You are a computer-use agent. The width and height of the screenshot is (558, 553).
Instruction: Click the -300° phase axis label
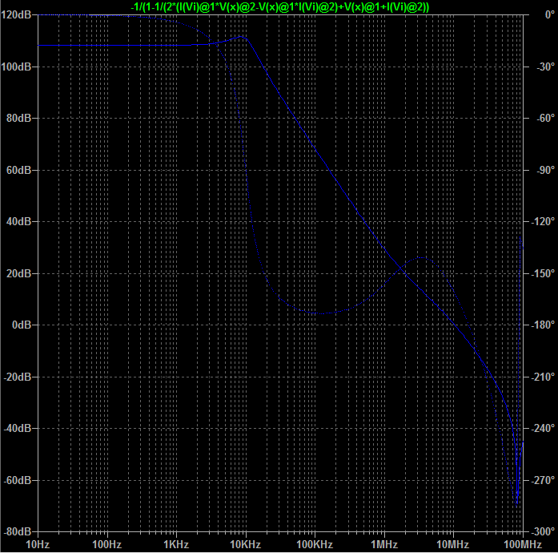tap(543, 531)
